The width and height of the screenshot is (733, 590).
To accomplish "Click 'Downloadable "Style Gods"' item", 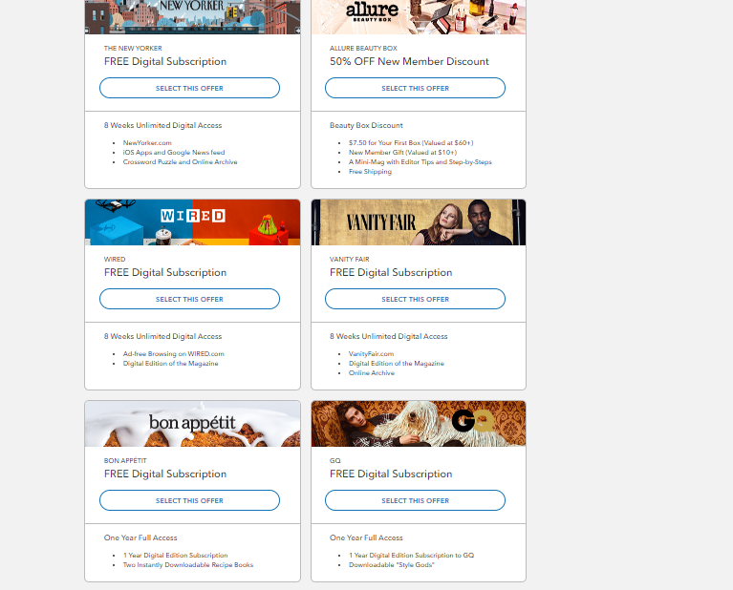I will 391,565.
